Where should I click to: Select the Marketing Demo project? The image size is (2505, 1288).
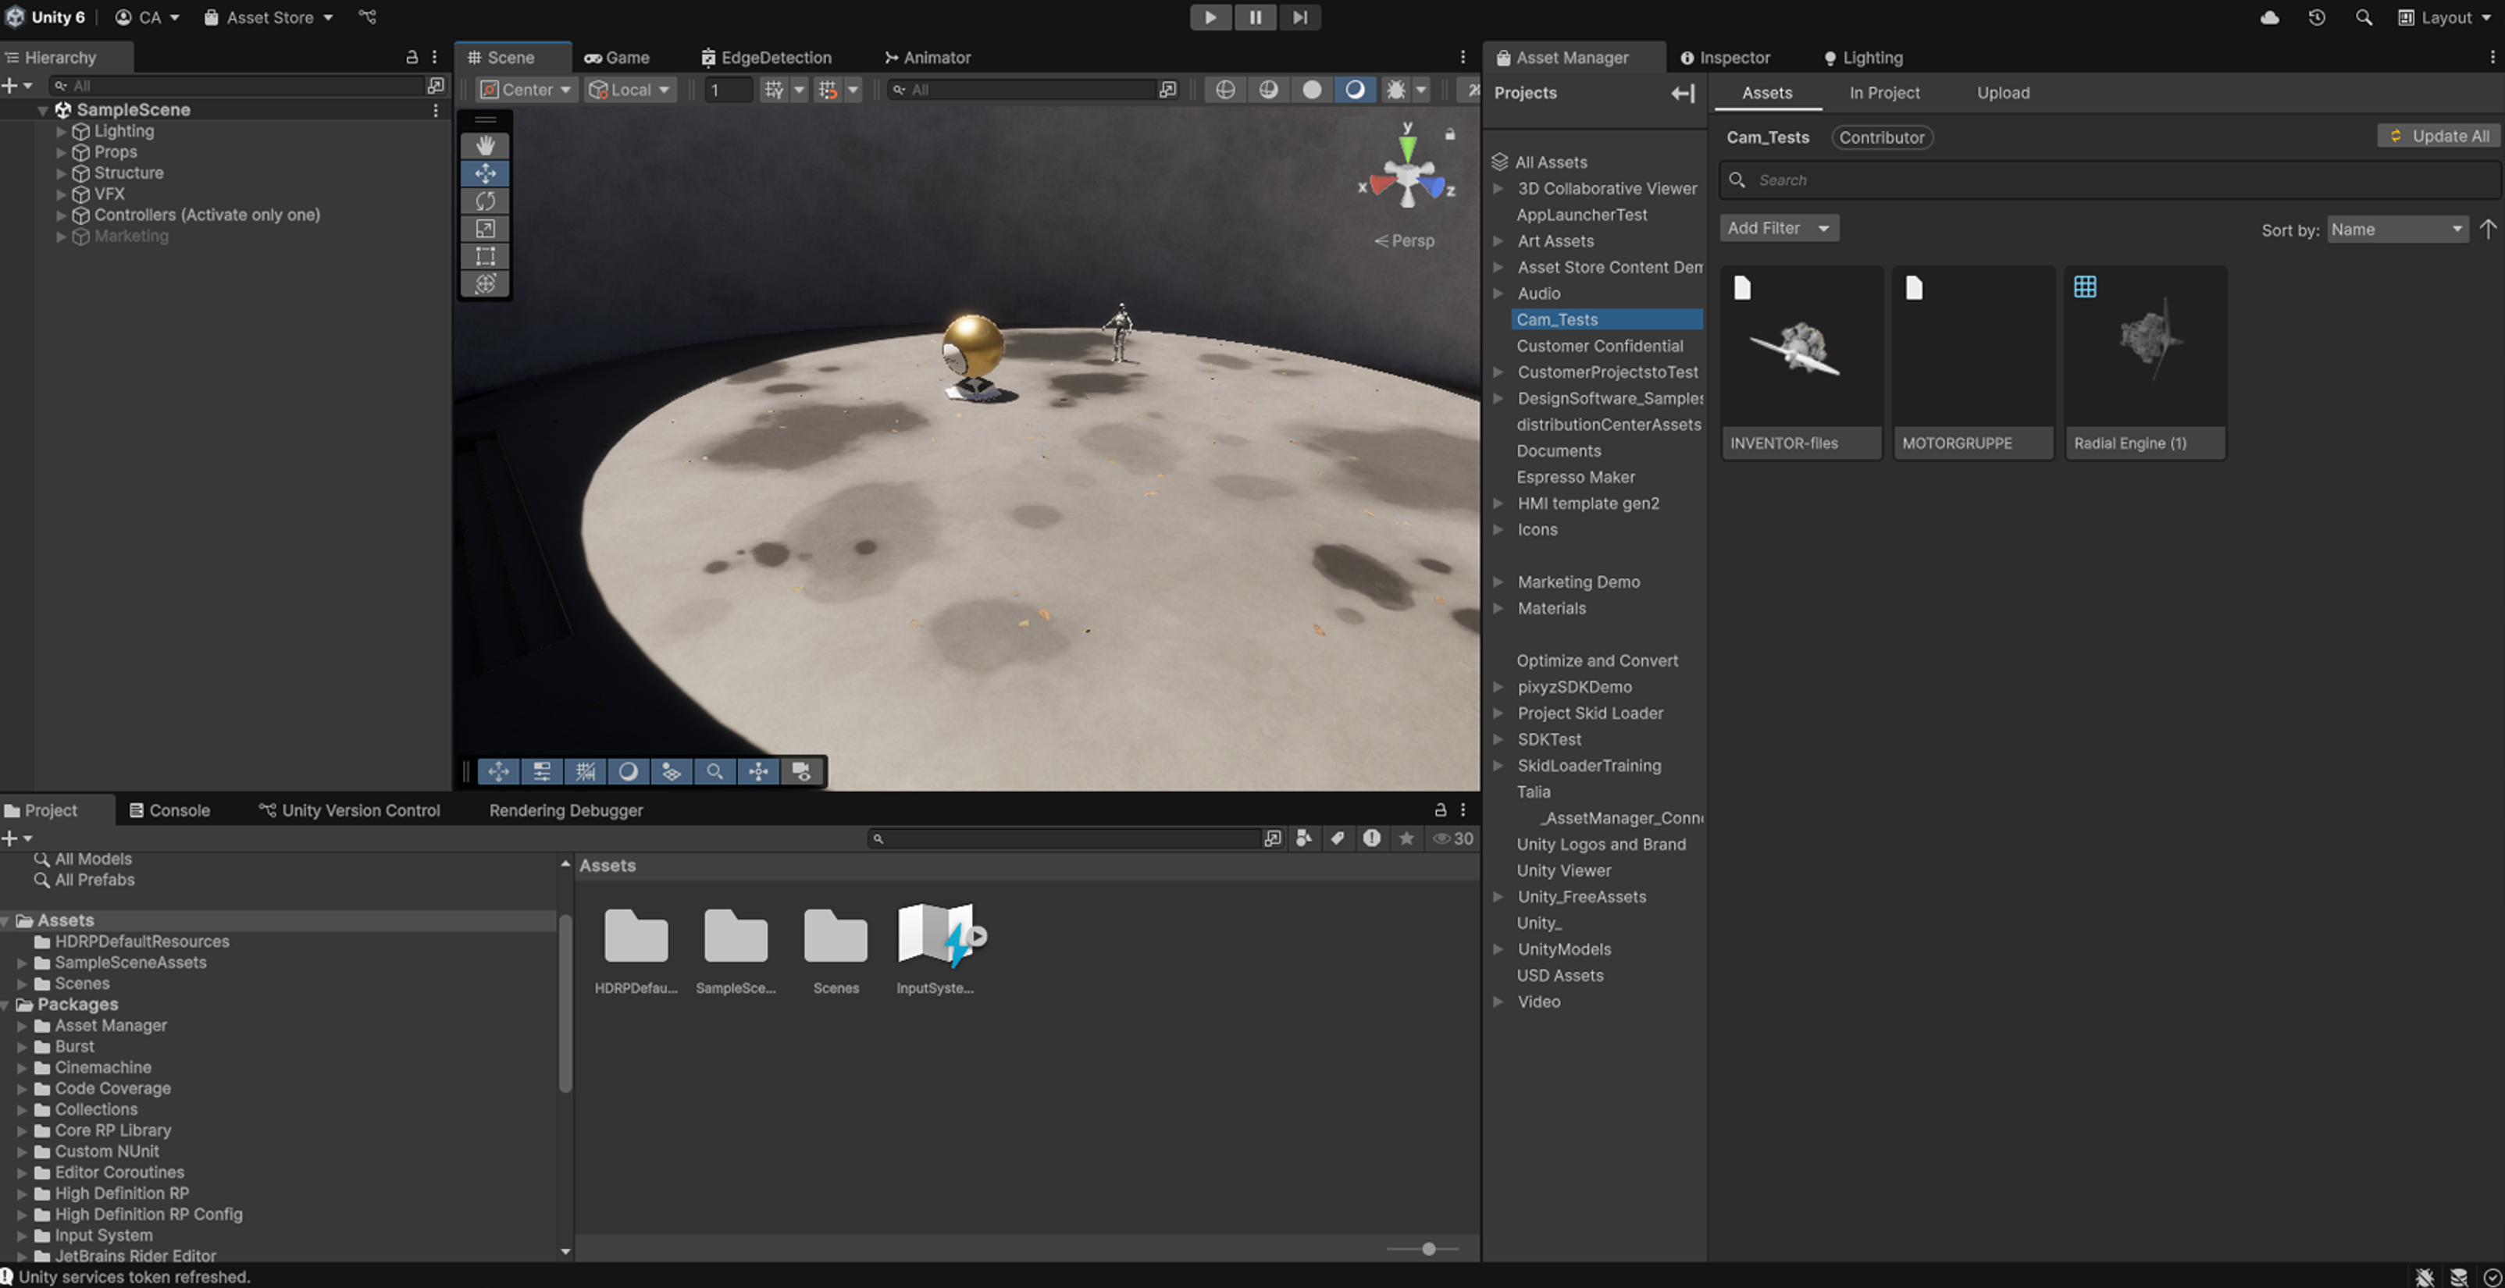point(1578,582)
